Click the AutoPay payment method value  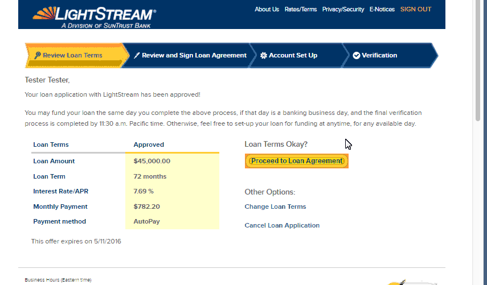(146, 221)
